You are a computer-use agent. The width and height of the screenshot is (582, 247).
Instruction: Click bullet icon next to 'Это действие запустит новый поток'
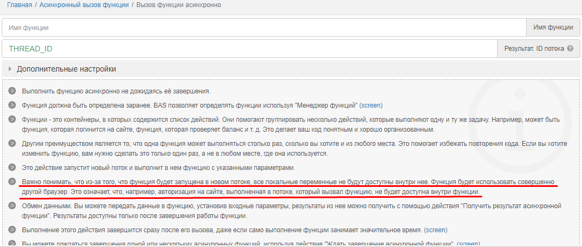(13, 168)
